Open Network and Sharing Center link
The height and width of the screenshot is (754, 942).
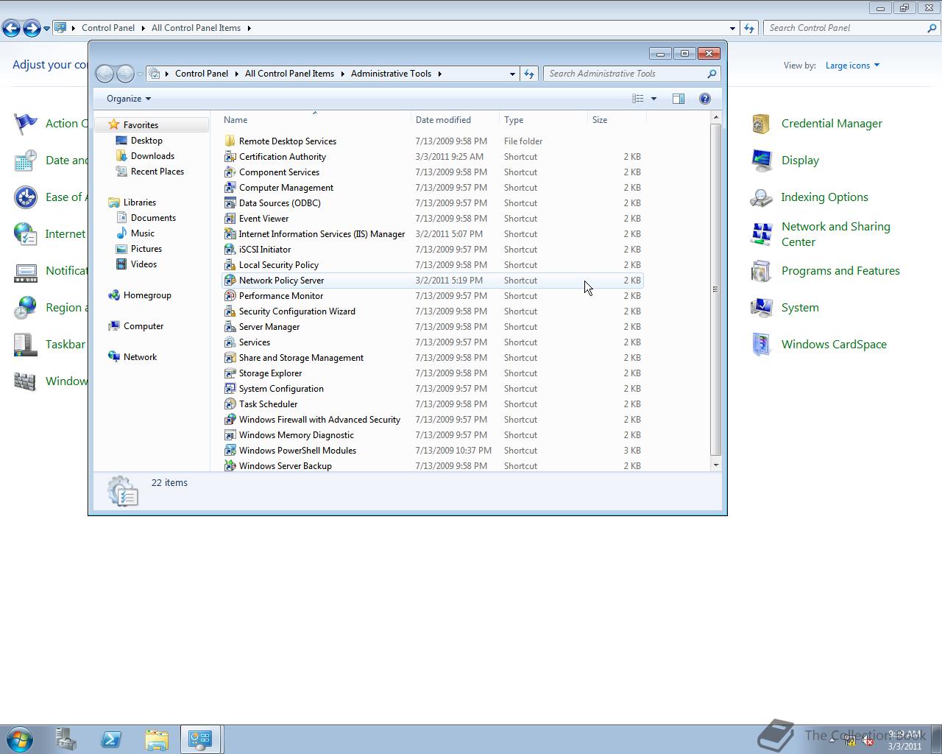(x=836, y=234)
